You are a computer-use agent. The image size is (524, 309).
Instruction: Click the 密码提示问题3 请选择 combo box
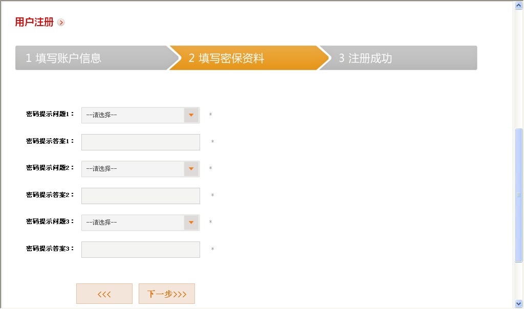point(133,223)
